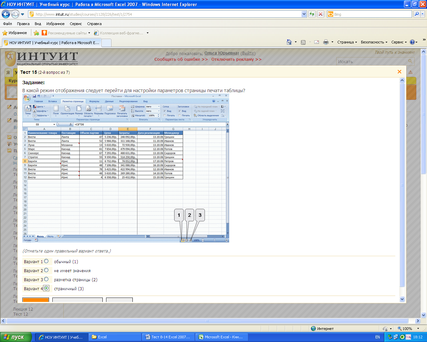Expand the Print button dropdown arrow
The height and width of the screenshot is (342, 427).
[332, 42]
